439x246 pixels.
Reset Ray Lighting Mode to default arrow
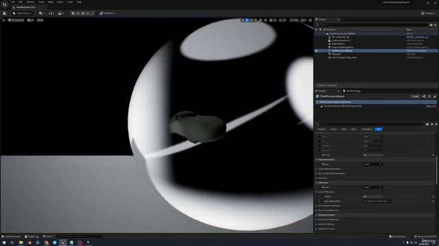433,201
